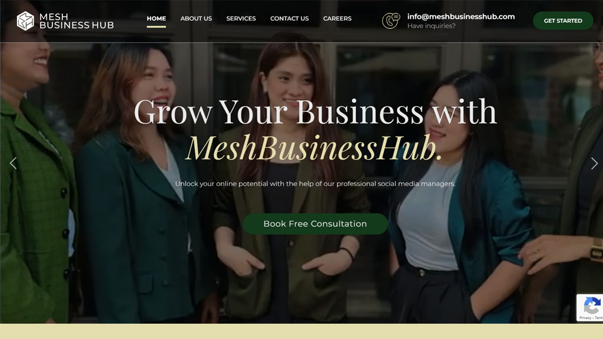Advance to next slide with right arrow
Image resolution: width=603 pixels, height=339 pixels.
coord(594,164)
